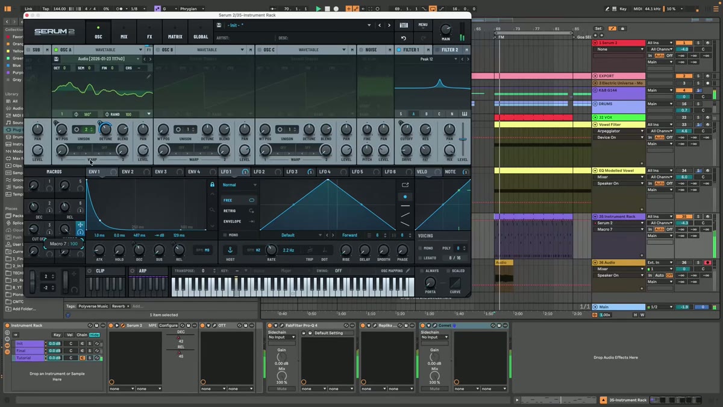This screenshot has width=723, height=407.
Task: Solo the DRUMS track with S button
Action: [x=698, y=104]
